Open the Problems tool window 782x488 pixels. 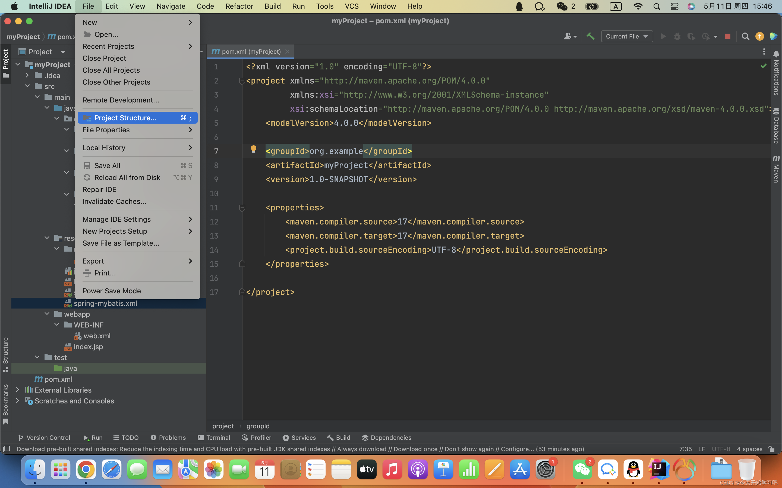click(x=168, y=438)
